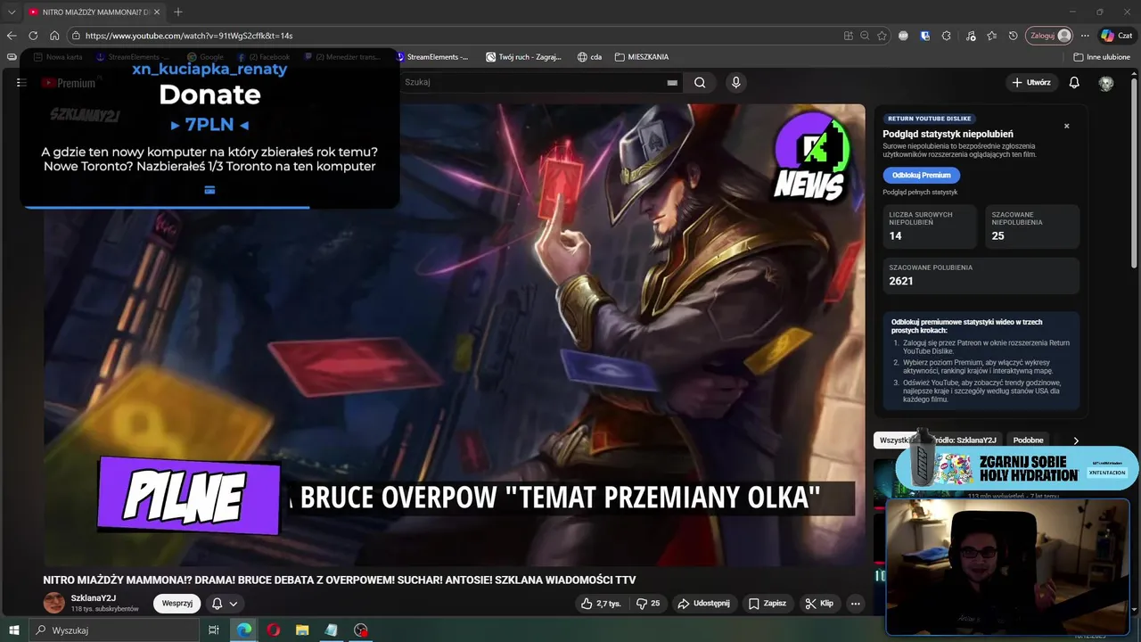Viewport: 1141px width, 642px height.
Task: Open more video actions three dots
Action: 855,604
